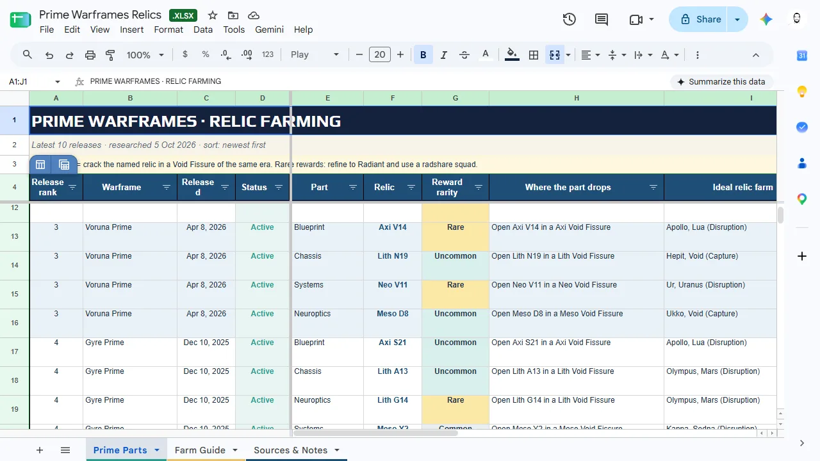Open version history clock icon

tap(570, 19)
